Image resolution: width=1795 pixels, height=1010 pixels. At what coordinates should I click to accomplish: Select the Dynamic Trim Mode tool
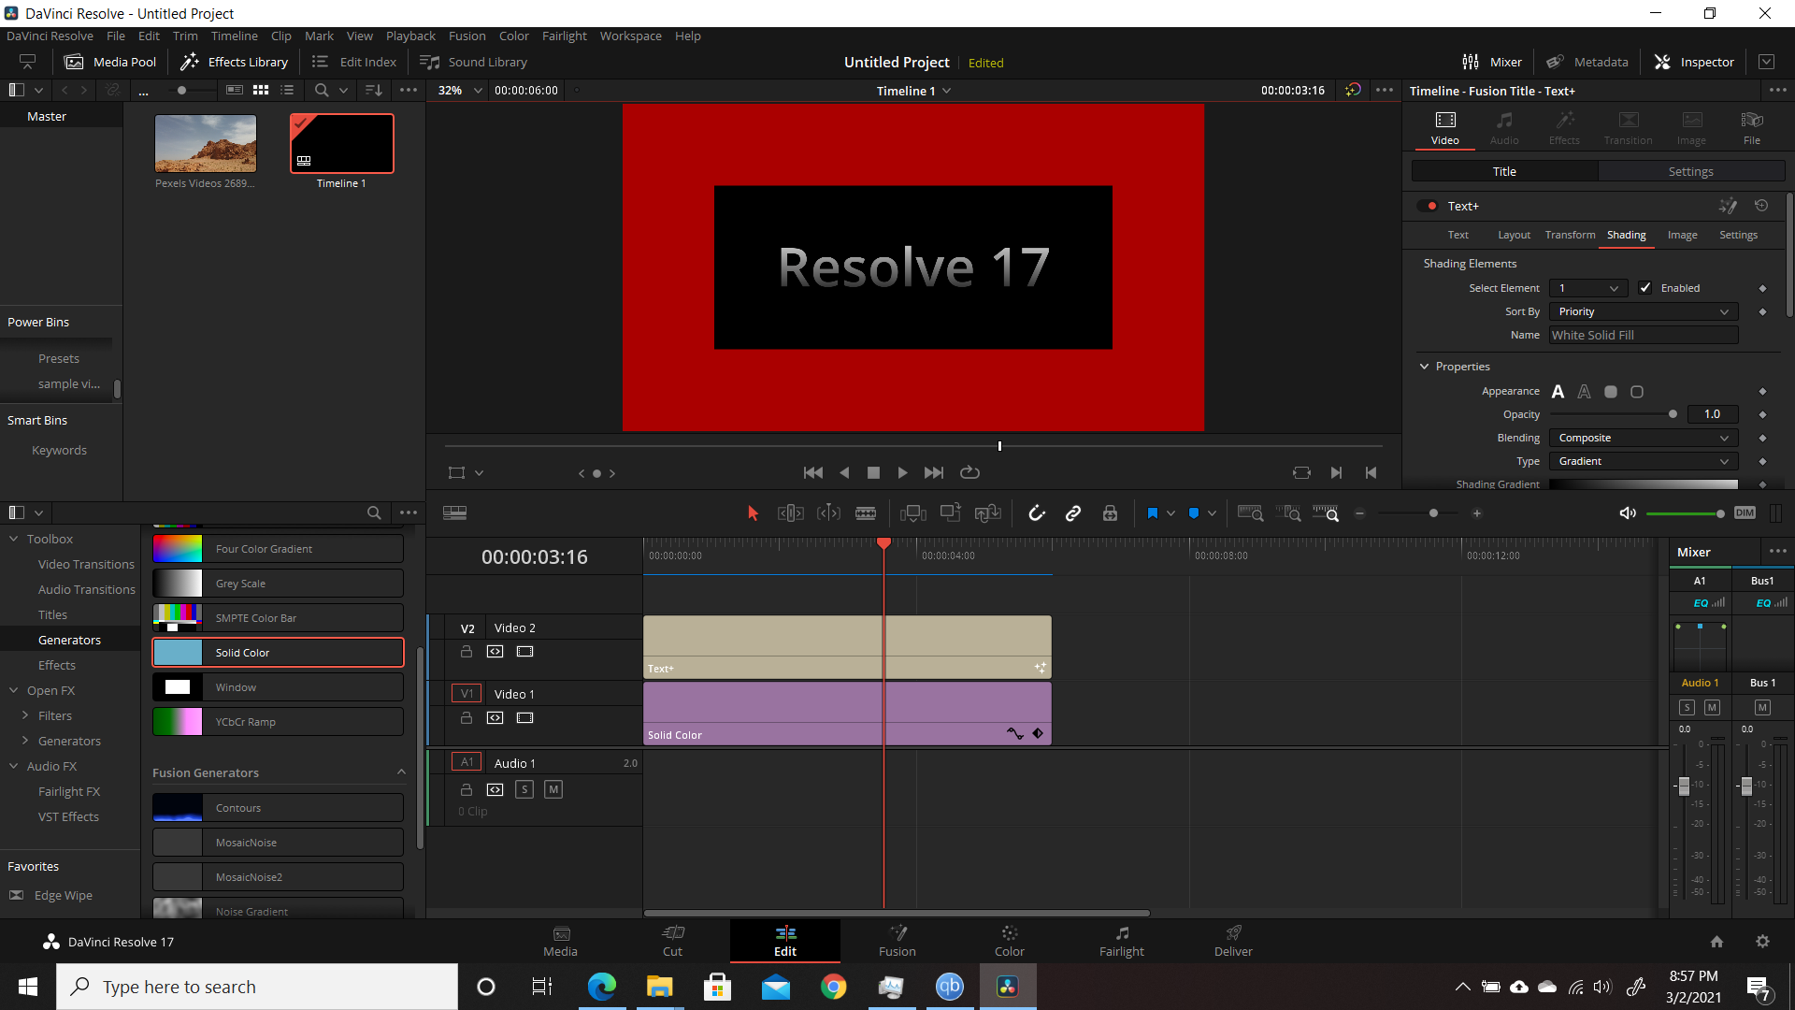[x=828, y=513]
